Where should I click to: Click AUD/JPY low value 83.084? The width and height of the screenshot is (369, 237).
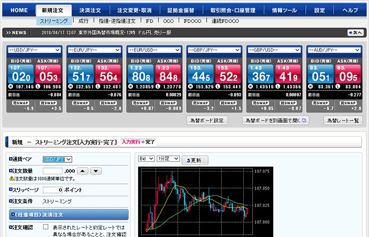click(x=353, y=87)
